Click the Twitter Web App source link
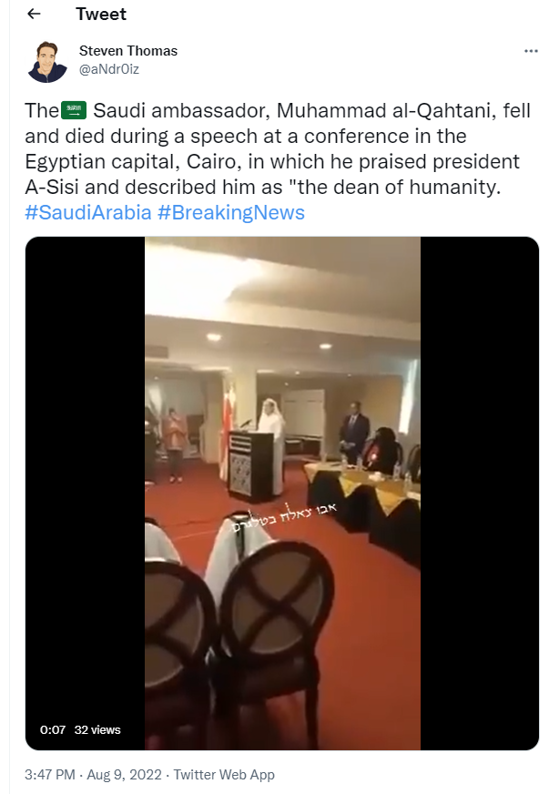The image size is (549, 794). click(x=224, y=775)
